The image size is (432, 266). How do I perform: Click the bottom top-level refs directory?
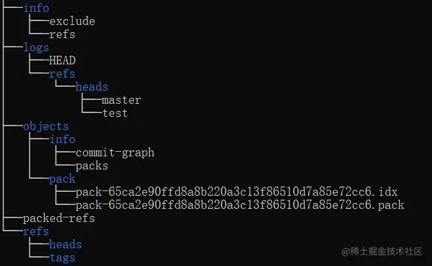click(x=36, y=231)
